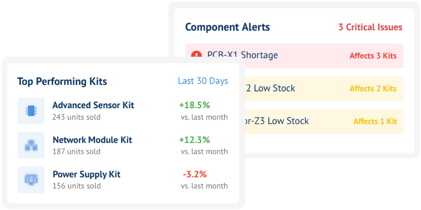This screenshot has height=210, width=421.
Task: Select the Z3 Low Stock alert text
Action: point(277,121)
